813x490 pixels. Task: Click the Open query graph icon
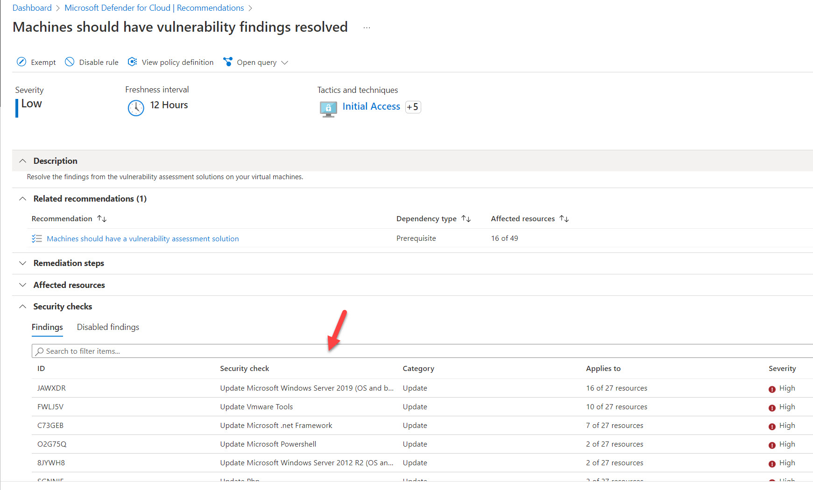[228, 62]
